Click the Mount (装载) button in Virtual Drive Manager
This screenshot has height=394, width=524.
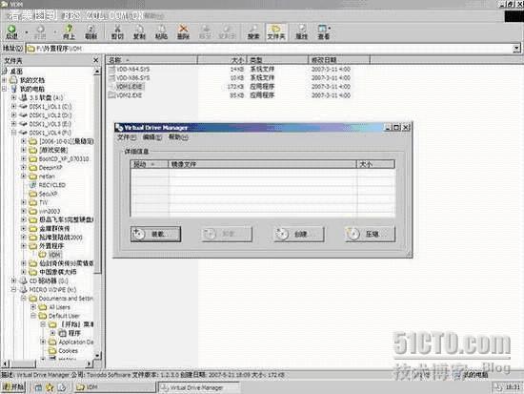pos(155,234)
